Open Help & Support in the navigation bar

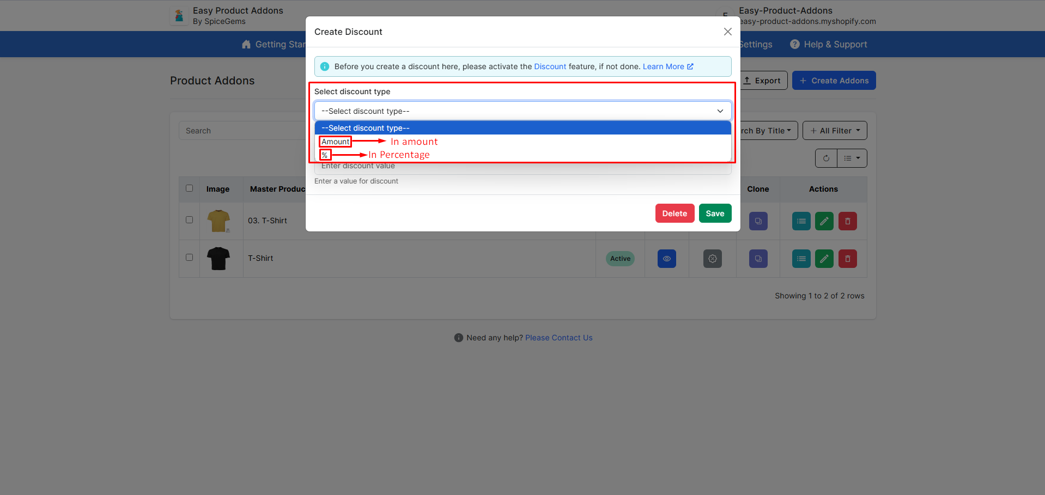(x=828, y=45)
